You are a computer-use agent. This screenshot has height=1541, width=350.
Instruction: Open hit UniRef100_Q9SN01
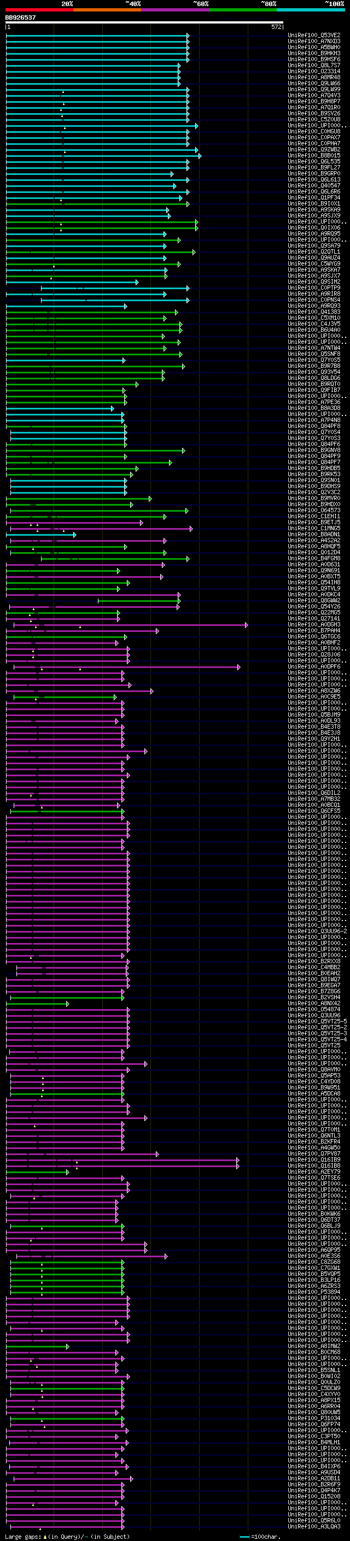314,481
